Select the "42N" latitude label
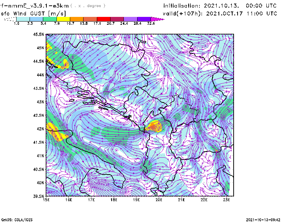Image resolution: width=288 pixels, height=222 pixels. pyautogui.click(x=40, y=129)
